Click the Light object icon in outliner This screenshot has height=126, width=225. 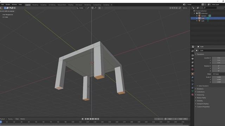(199, 21)
